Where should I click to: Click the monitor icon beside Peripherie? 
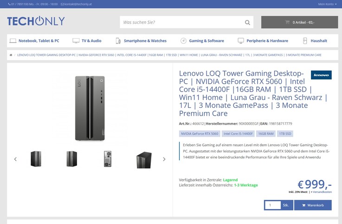tap(241, 40)
